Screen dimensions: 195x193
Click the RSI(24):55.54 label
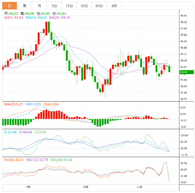[x=61, y=160]
